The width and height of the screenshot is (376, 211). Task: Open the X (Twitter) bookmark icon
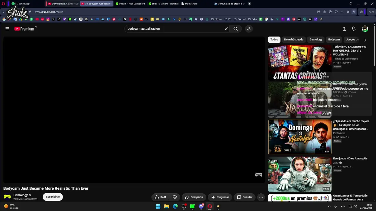point(53,19)
